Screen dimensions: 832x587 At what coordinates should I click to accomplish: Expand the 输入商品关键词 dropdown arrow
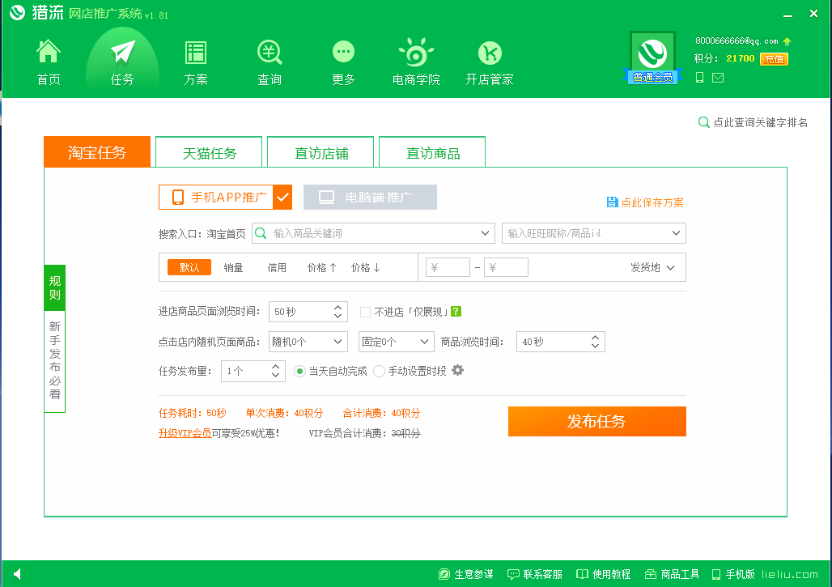click(x=485, y=233)
